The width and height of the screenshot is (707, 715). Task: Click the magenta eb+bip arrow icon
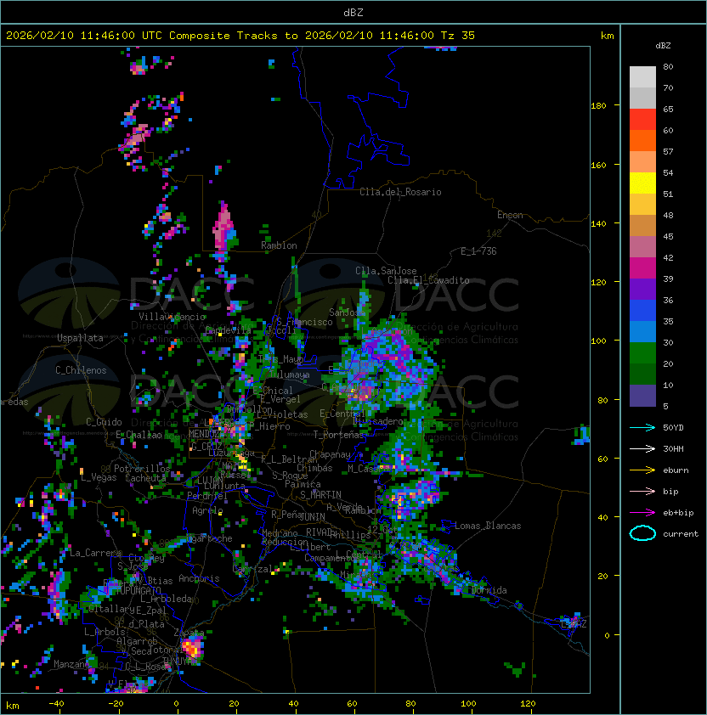tap(642, 513)
